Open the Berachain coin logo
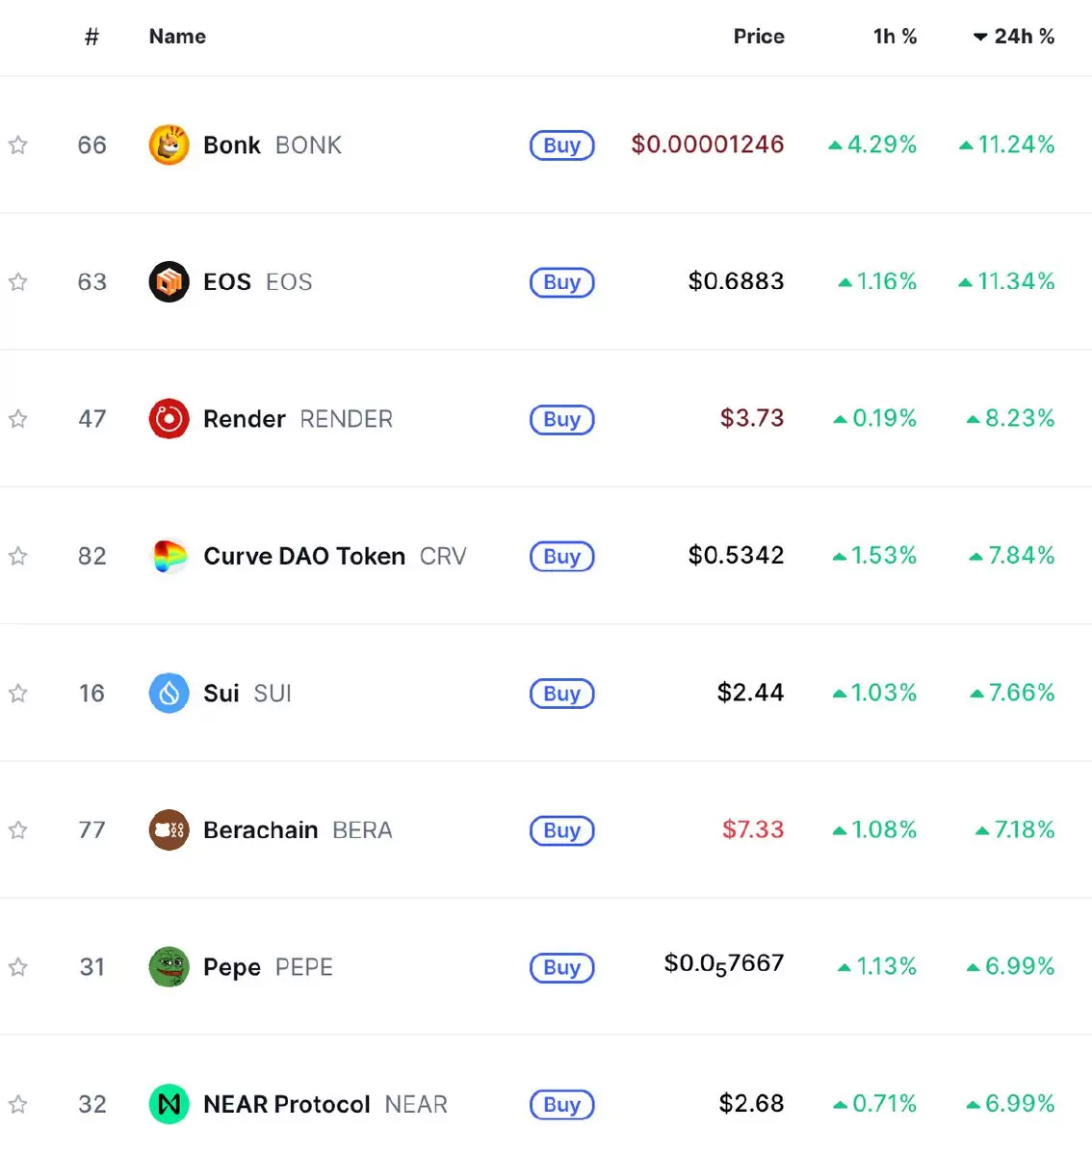 pyautogui.click(x=169, y=830)
